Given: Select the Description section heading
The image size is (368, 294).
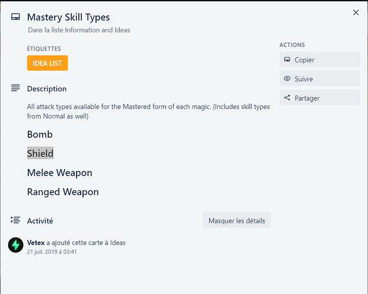Looking at the screenshot, I should (x=47, y=89).
